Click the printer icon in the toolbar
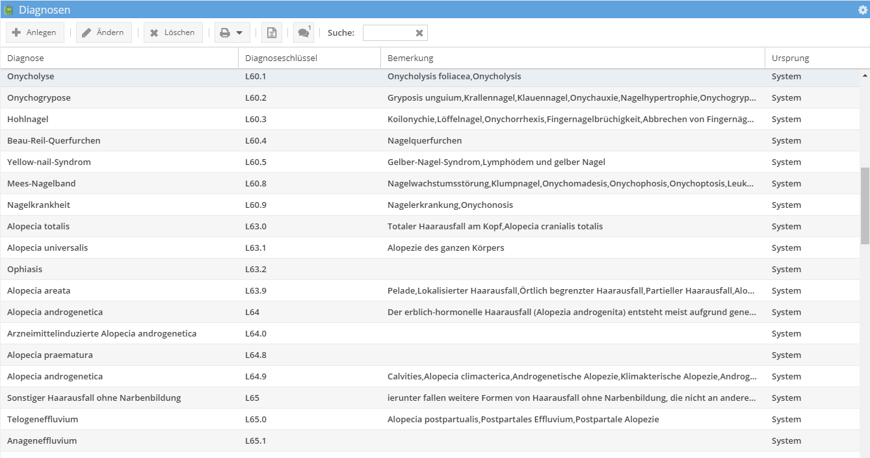 pyautogui.click(x=226, y=32)
